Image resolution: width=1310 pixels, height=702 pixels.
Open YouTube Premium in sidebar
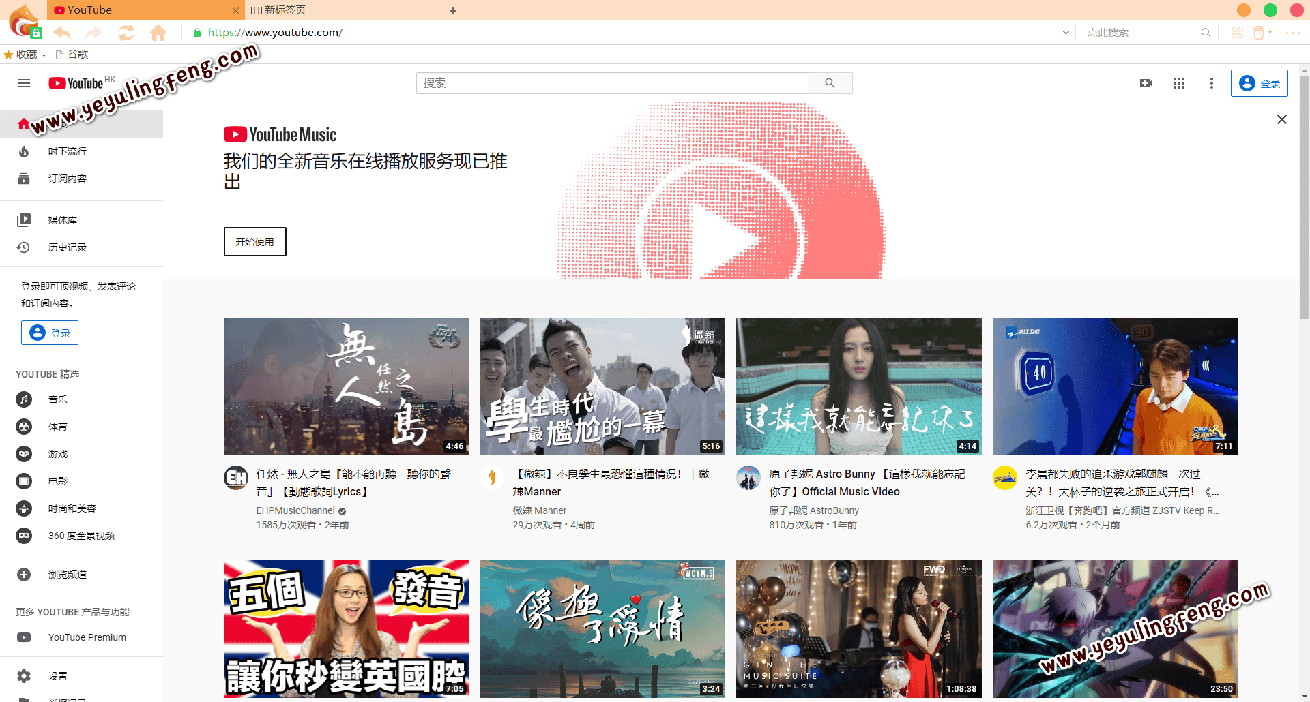(81, 637)
